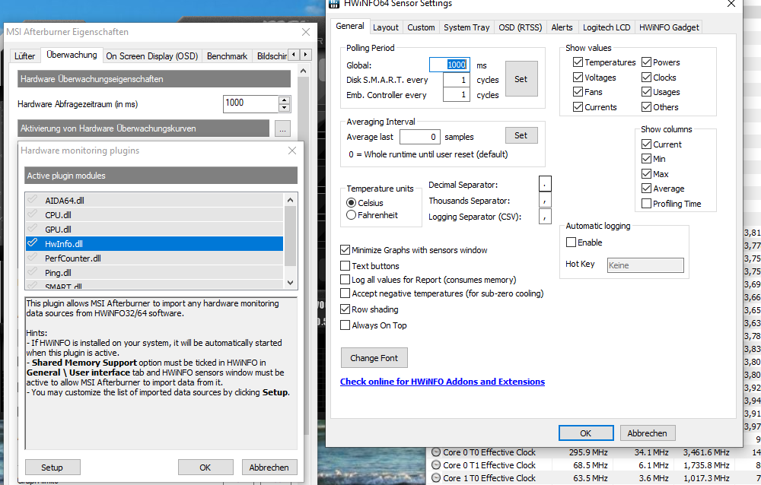
Task: Open Afterburner On Screen Display (OSD) tab
Action: pyautogui.click(x=152, y=56)
